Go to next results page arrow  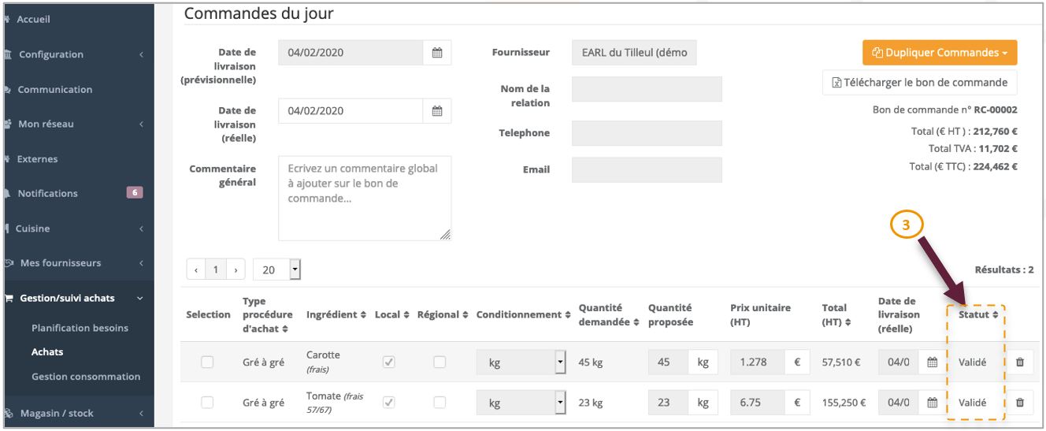click(x=236, y=270)
